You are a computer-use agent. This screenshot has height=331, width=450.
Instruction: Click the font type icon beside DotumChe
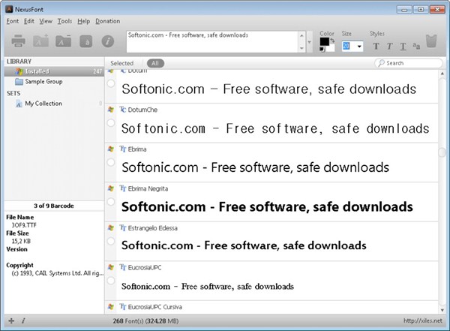(x=123, y=110)
